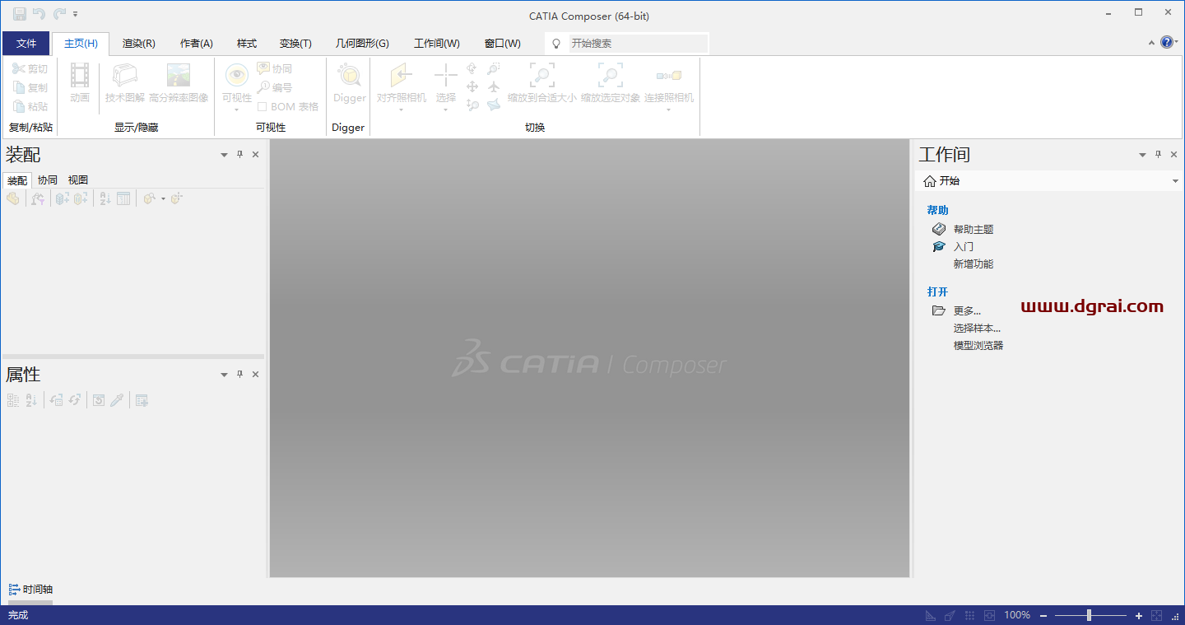Image resolution: width=1185 pixels, height=625 pixels.
Task: Click the Connect Camera (连接照相机) icon
Action: (669, 76)
